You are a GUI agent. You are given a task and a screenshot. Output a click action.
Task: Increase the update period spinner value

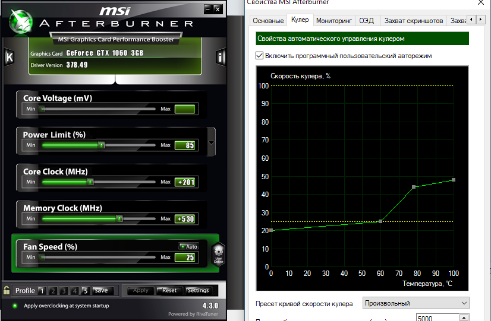(x=464, y=317)
